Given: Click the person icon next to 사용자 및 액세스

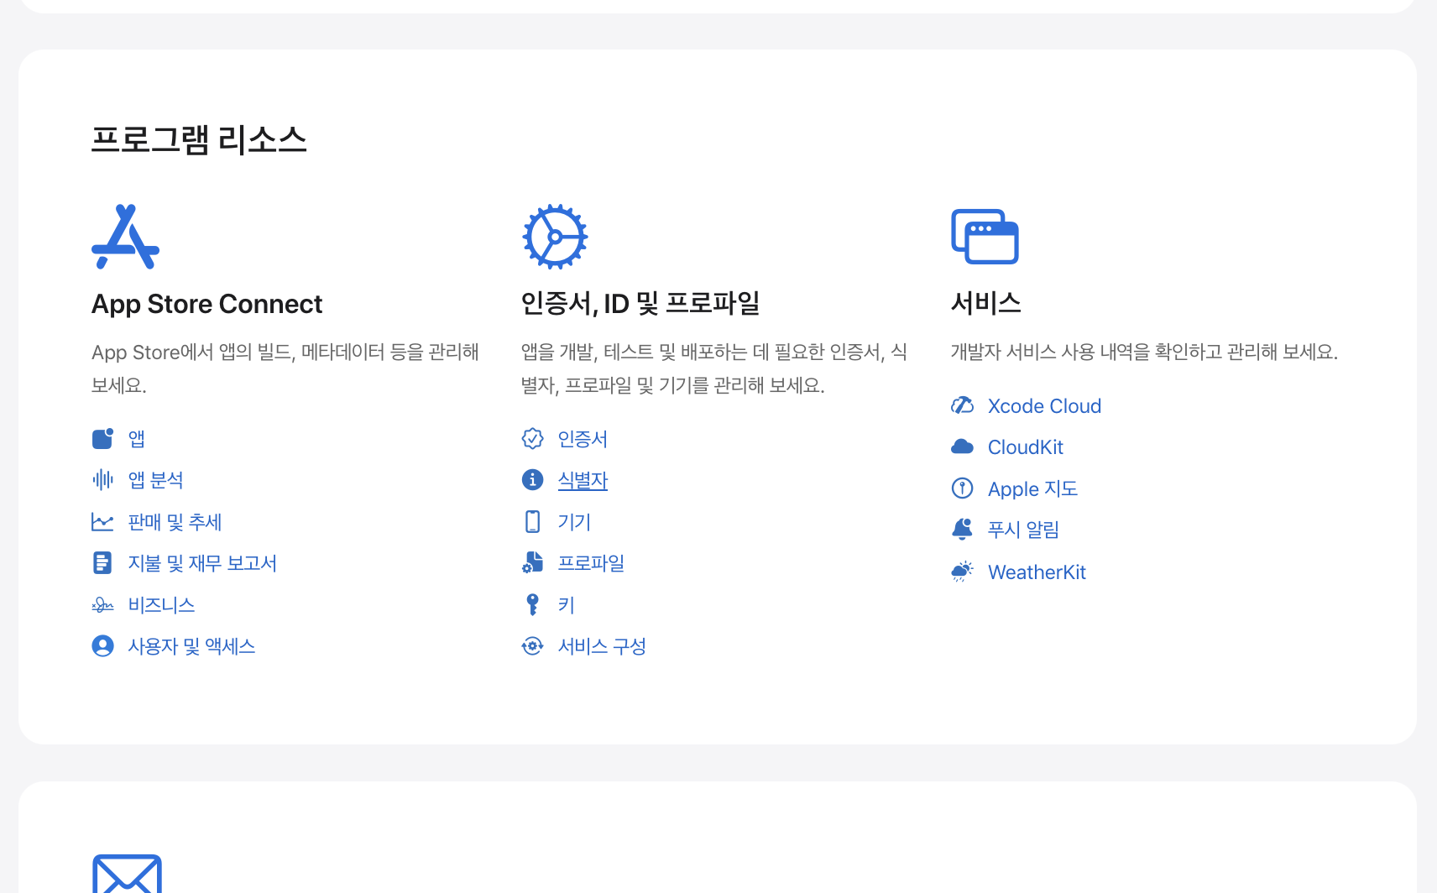Looking at the screenshot, I should pyautogui.click(x=102, y=646).
